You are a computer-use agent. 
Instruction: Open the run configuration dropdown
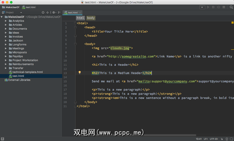click(x=202, y=7)
